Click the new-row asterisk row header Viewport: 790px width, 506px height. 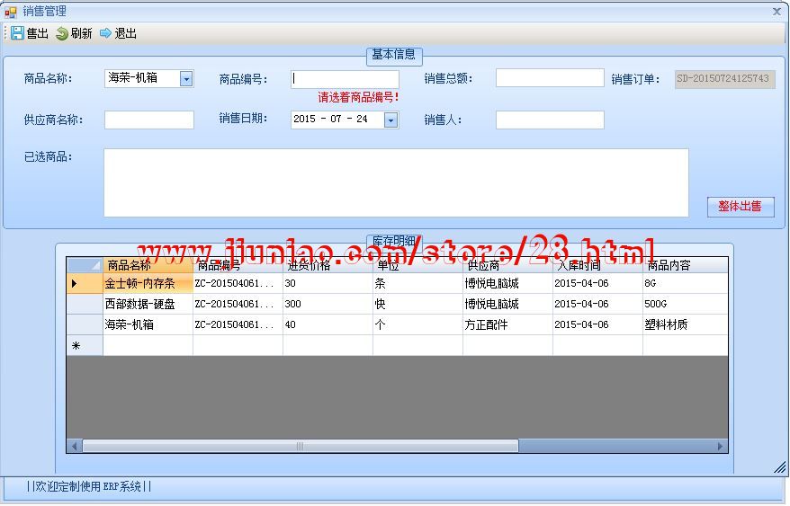pyautogui.click(x=85, y=345)
